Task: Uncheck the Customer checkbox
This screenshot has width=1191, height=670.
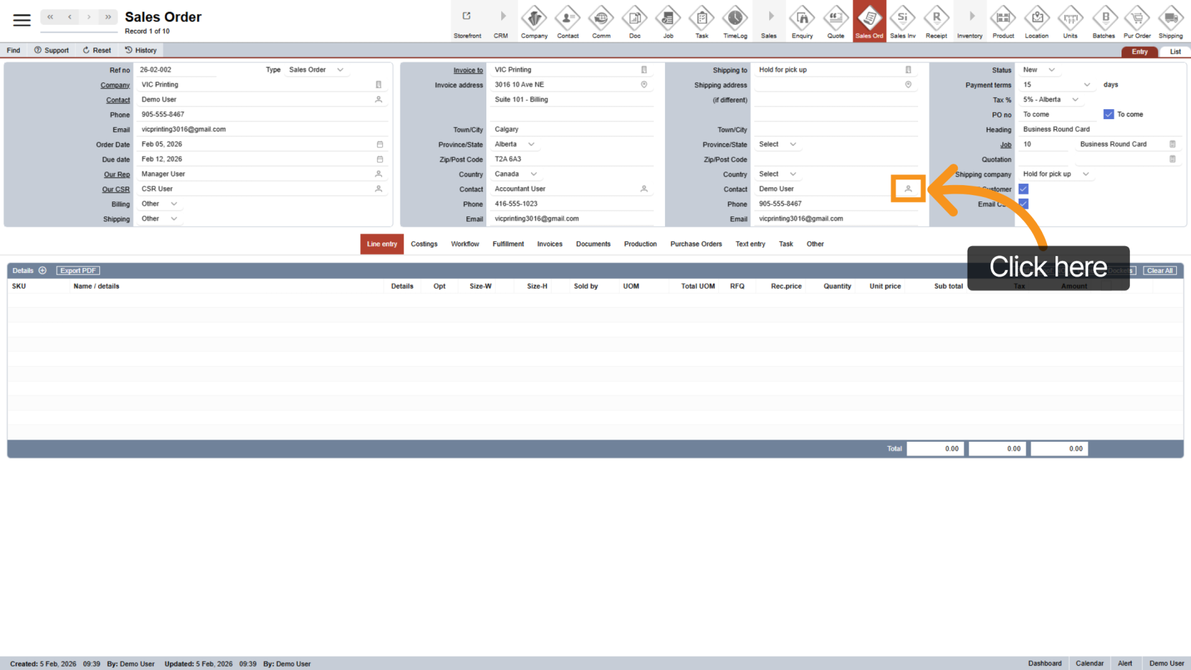Action: point(1023,189)
